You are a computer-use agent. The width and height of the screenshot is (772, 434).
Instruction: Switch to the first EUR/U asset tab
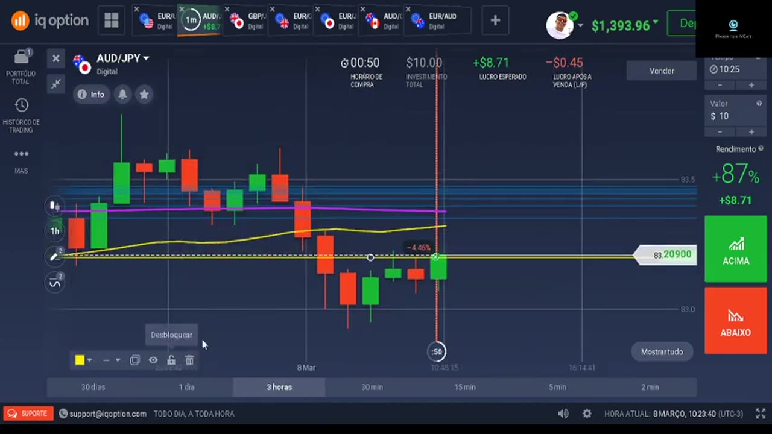point(155,20)
